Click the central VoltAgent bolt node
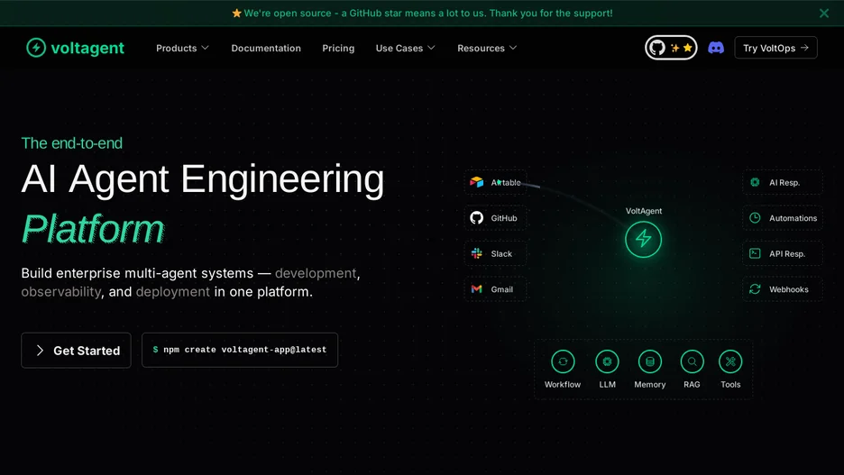The height and width of the screenshot is (475, 844). coord(643,239)
